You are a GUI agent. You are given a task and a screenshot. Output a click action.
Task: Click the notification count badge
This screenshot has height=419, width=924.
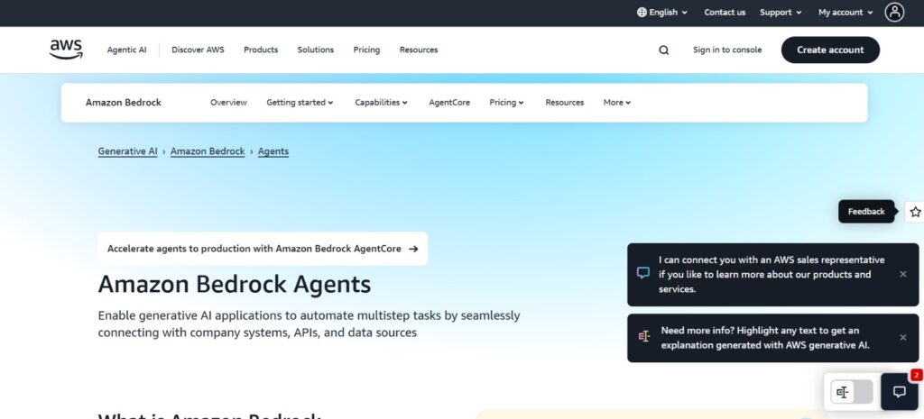pos(917,374)
